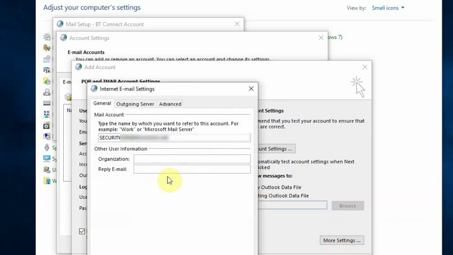Open Administrative Tools gear icon in Control Panel
Image resolution: width=453 pixels, height=255 pixels.
tap(47, 37)
